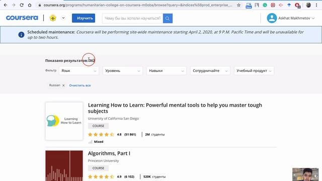Open the Chrome three-dot menu
Screen dimensions: 322x181
point(316,5)
